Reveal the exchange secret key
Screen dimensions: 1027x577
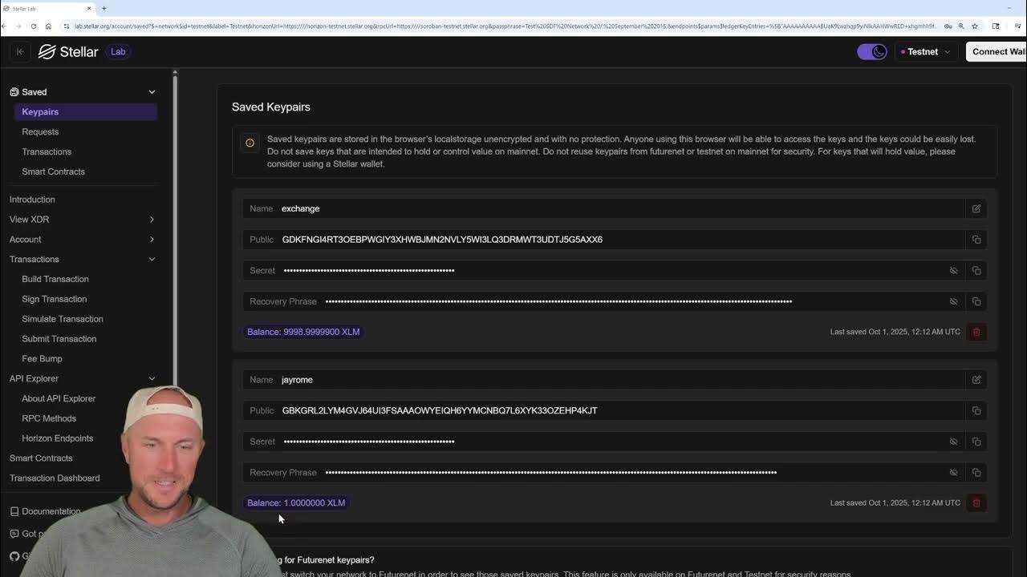(x=953, y=270)
